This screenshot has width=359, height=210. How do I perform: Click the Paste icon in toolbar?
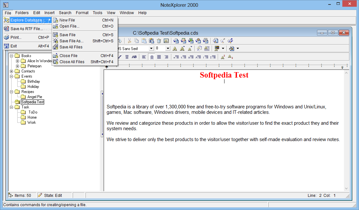(144, 41)
